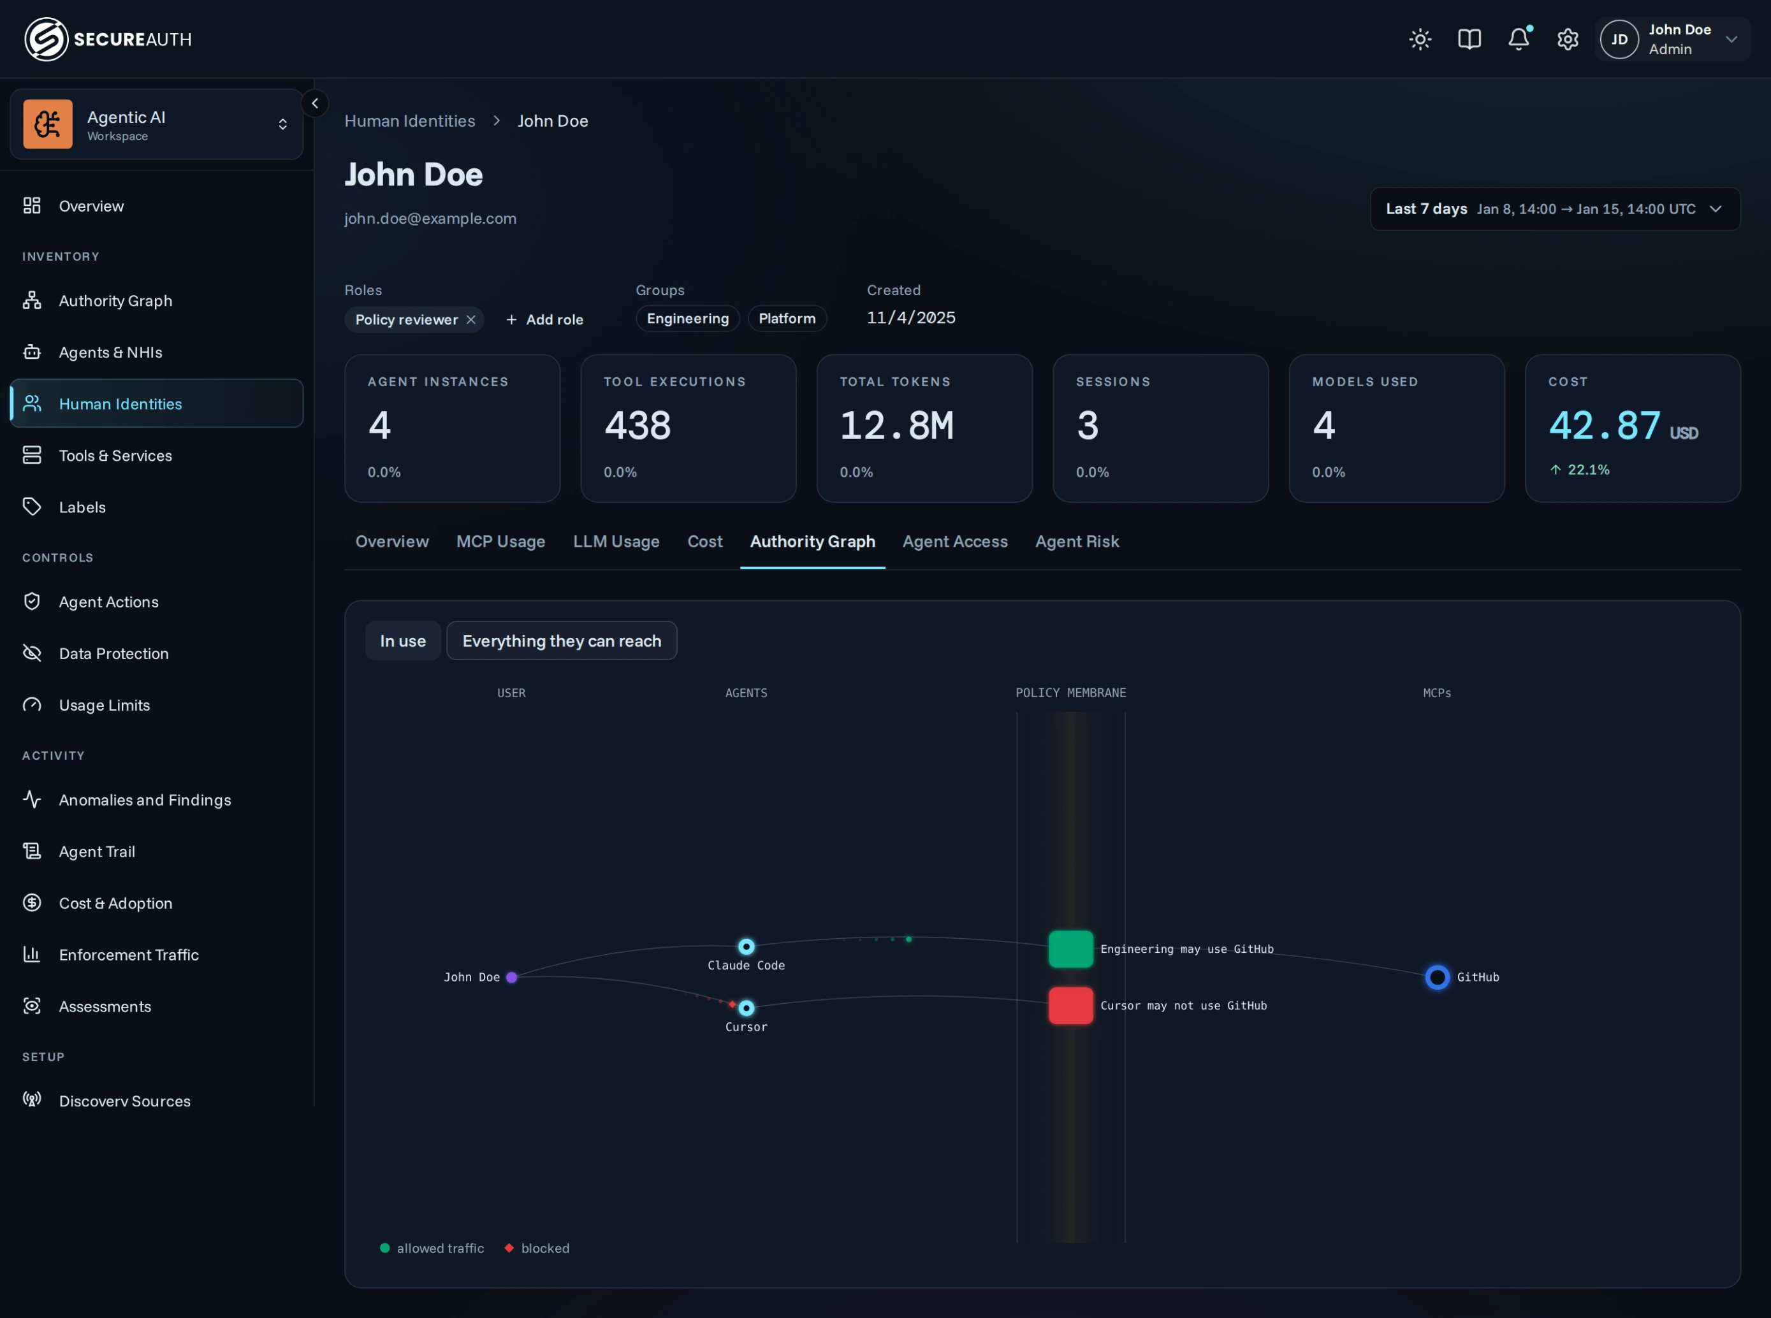The height and width of the screenshot is (1318, 1771).
Task: Click the Cost & Adoption dollar icon
Action: coord(32,903)
